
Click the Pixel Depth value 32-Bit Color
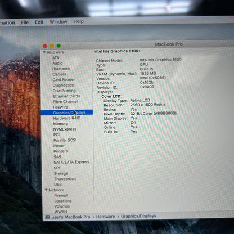(154, 113)
